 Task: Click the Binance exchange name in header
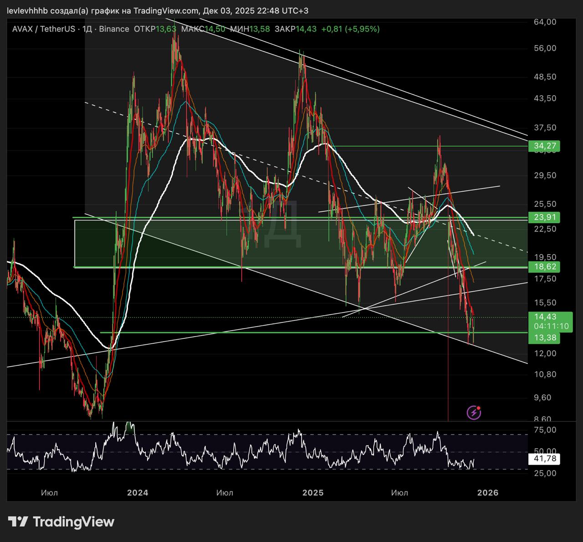(x=114, y=29)
